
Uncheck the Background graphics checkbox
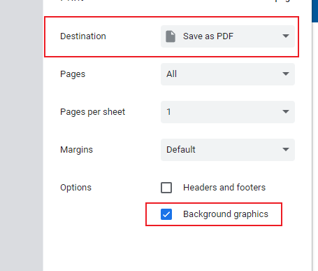click(166, 214)
